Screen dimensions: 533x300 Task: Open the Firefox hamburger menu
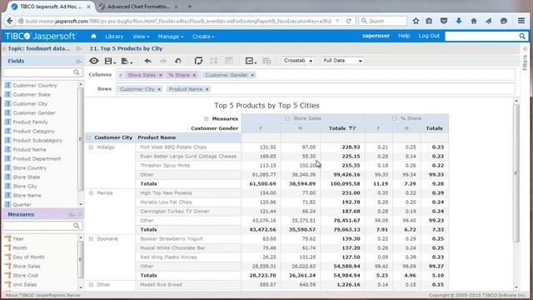point(521,21)
